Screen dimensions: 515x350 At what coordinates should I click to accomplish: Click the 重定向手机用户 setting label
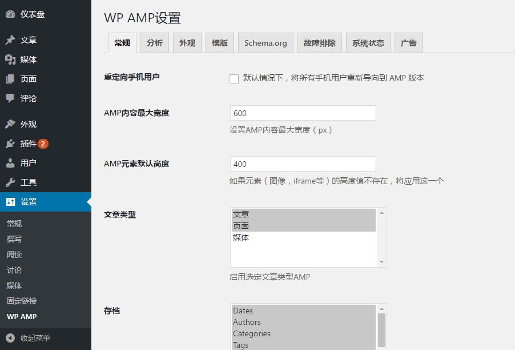(x=132, y=77)
